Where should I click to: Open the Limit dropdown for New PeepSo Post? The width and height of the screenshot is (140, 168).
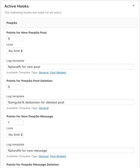tap(15, 51)
